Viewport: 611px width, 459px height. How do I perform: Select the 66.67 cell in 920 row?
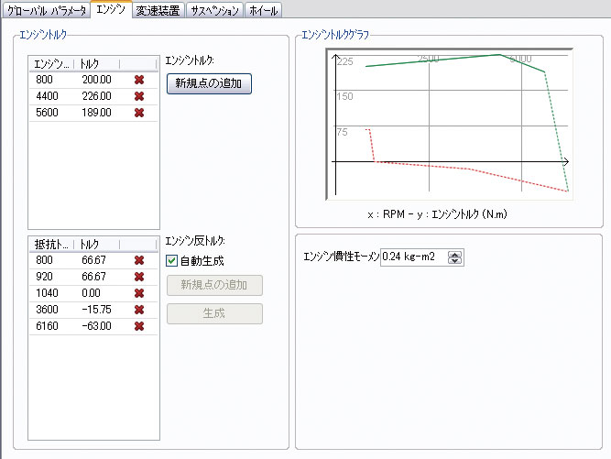[93, 277]
